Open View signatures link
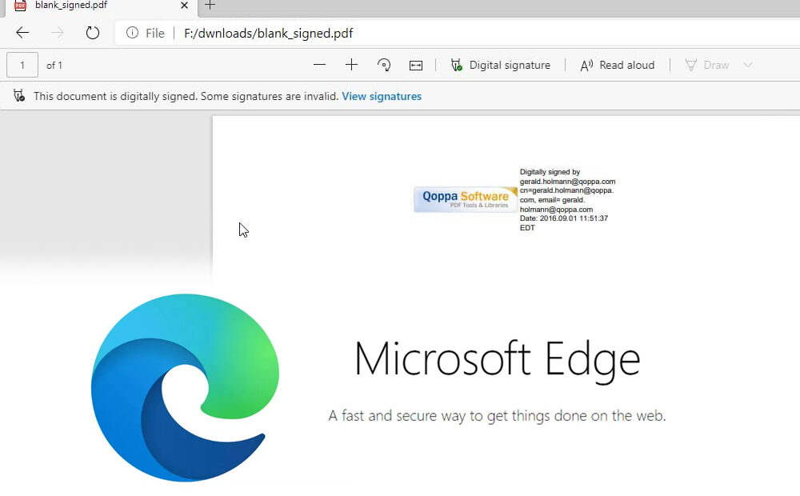This screenshot has width=800, height=496. tap(382, 97)
